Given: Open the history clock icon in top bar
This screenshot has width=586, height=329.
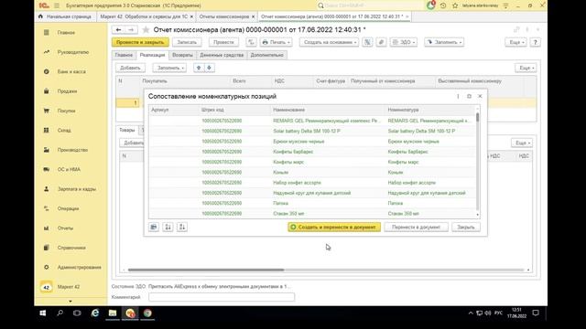Looking at the screenshot, I should coord(443,5).
